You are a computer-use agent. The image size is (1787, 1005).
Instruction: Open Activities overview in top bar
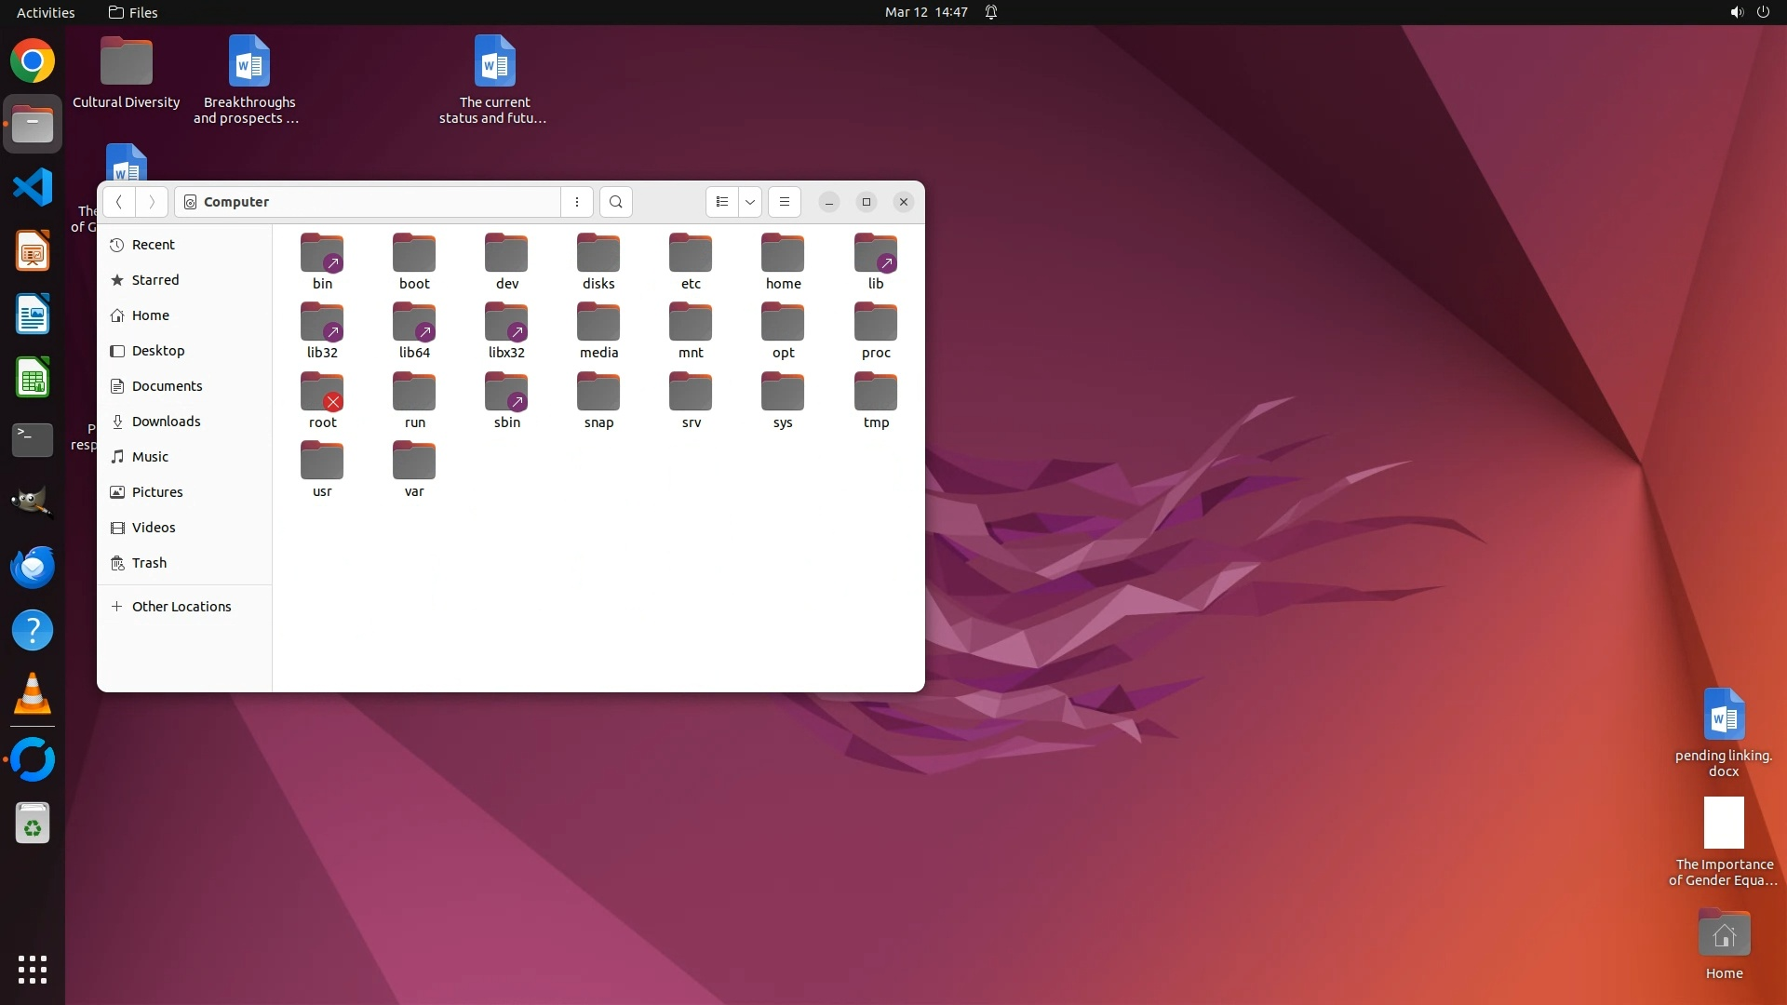click(46, 12)
